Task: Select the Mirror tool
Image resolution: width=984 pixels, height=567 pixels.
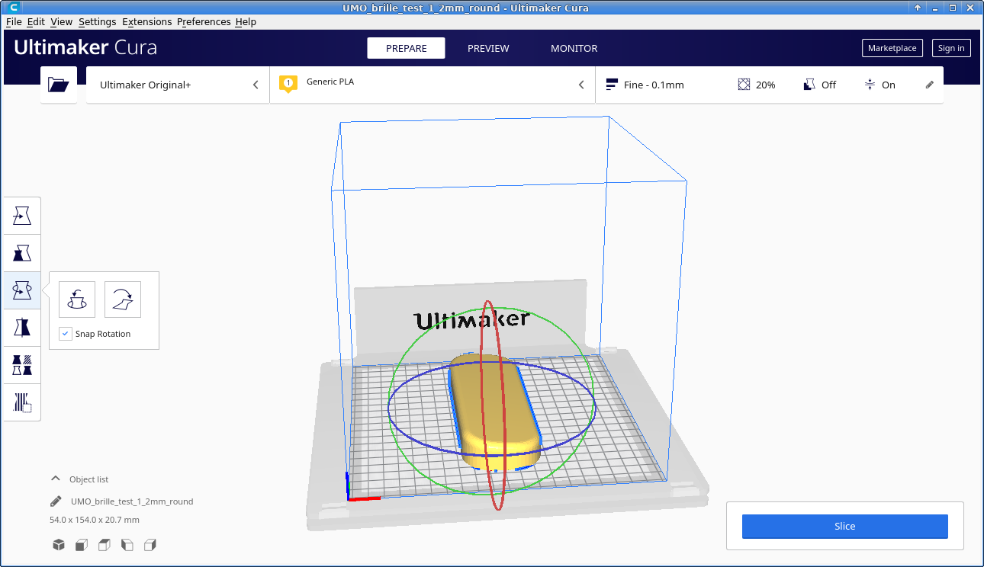Action: (22, 328)
